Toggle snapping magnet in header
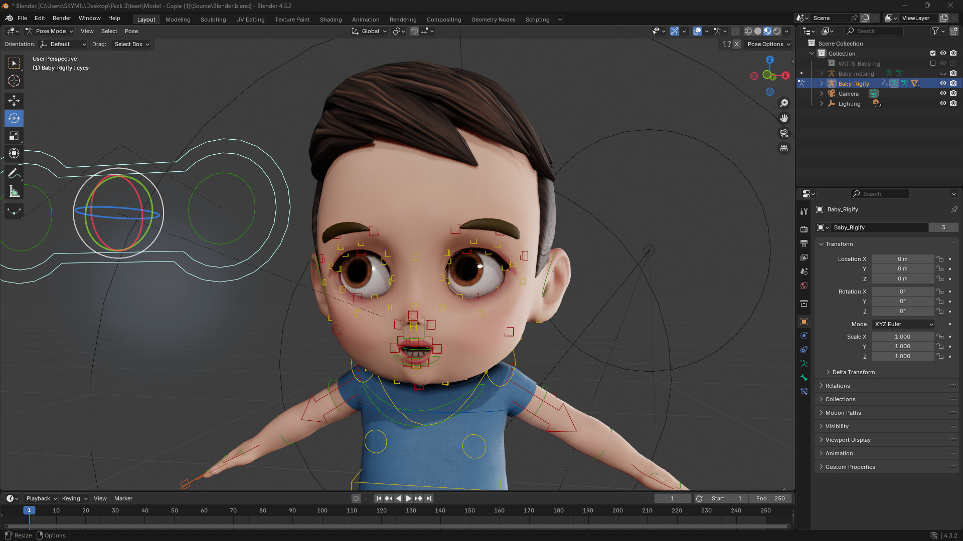 pyautogui.click(x=414, y=31)
